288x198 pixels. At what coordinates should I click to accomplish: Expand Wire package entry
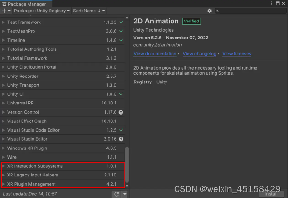[x=3, y=157]
